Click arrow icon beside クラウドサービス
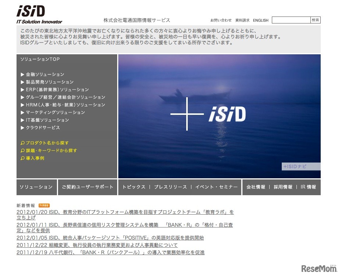Image resolution: width=342 pixels, height=277 pixels. point(22,128)
